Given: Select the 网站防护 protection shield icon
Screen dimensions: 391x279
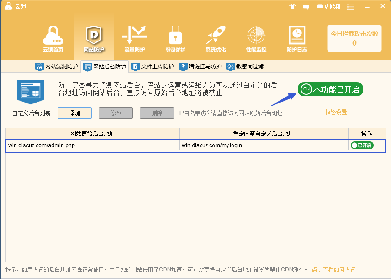Looking at the screenshot, I should click(x=93, y=36).
